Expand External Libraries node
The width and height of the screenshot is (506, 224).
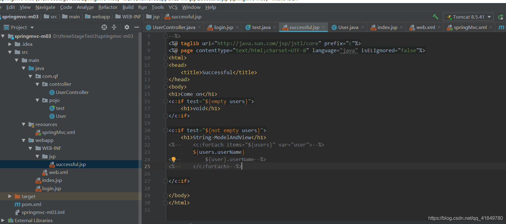pos(3,220)
